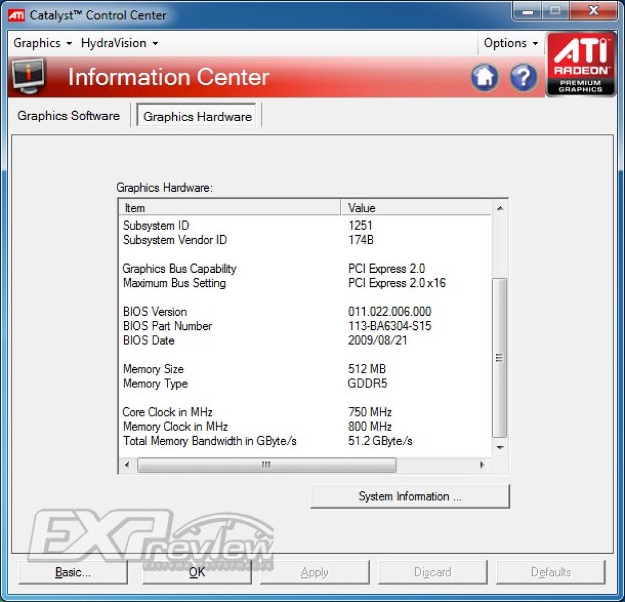Screen dimensions: 625x602
Task: Click the Value column header
Action: click(x=416, y=208)
